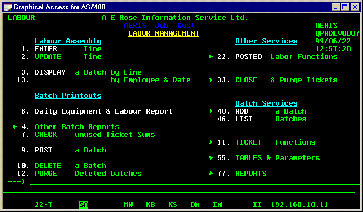The width and height of the screenshot is (363, 212).
Task: Open option 77 REPORTS
Action: click(238, 174)
